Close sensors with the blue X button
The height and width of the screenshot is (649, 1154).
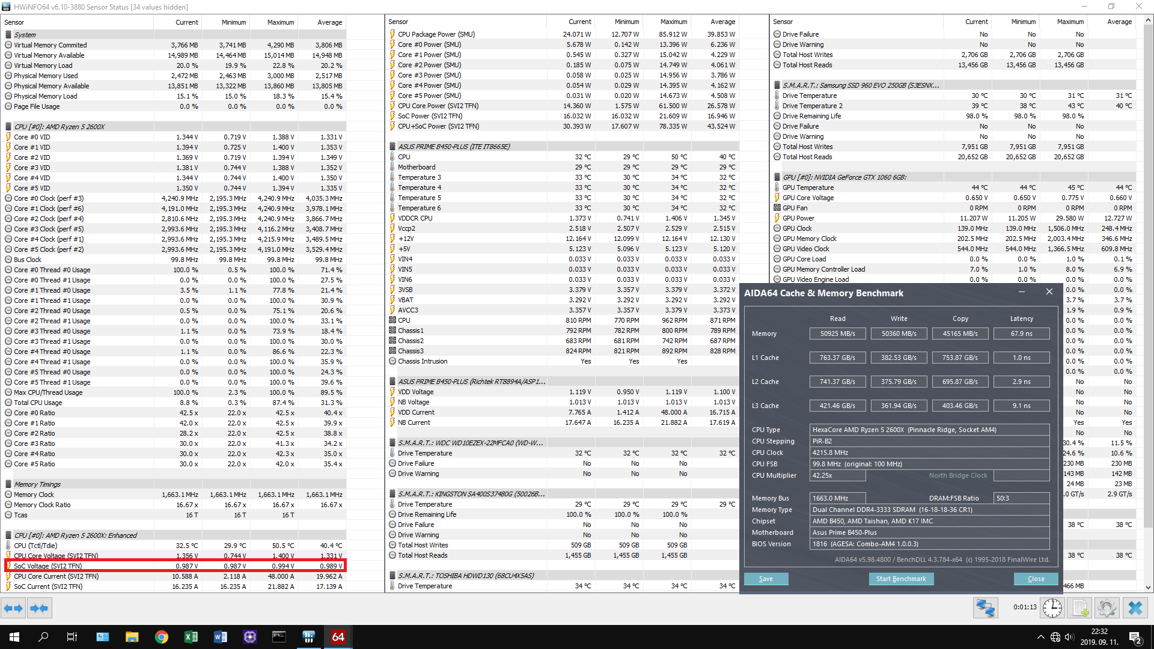tap(1135, 608)
